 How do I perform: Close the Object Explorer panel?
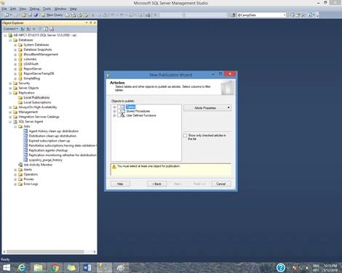click(95, 23)
